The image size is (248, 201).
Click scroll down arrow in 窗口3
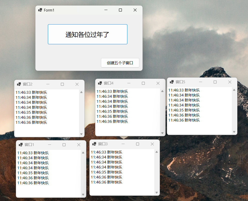click(x=157, y=192)
